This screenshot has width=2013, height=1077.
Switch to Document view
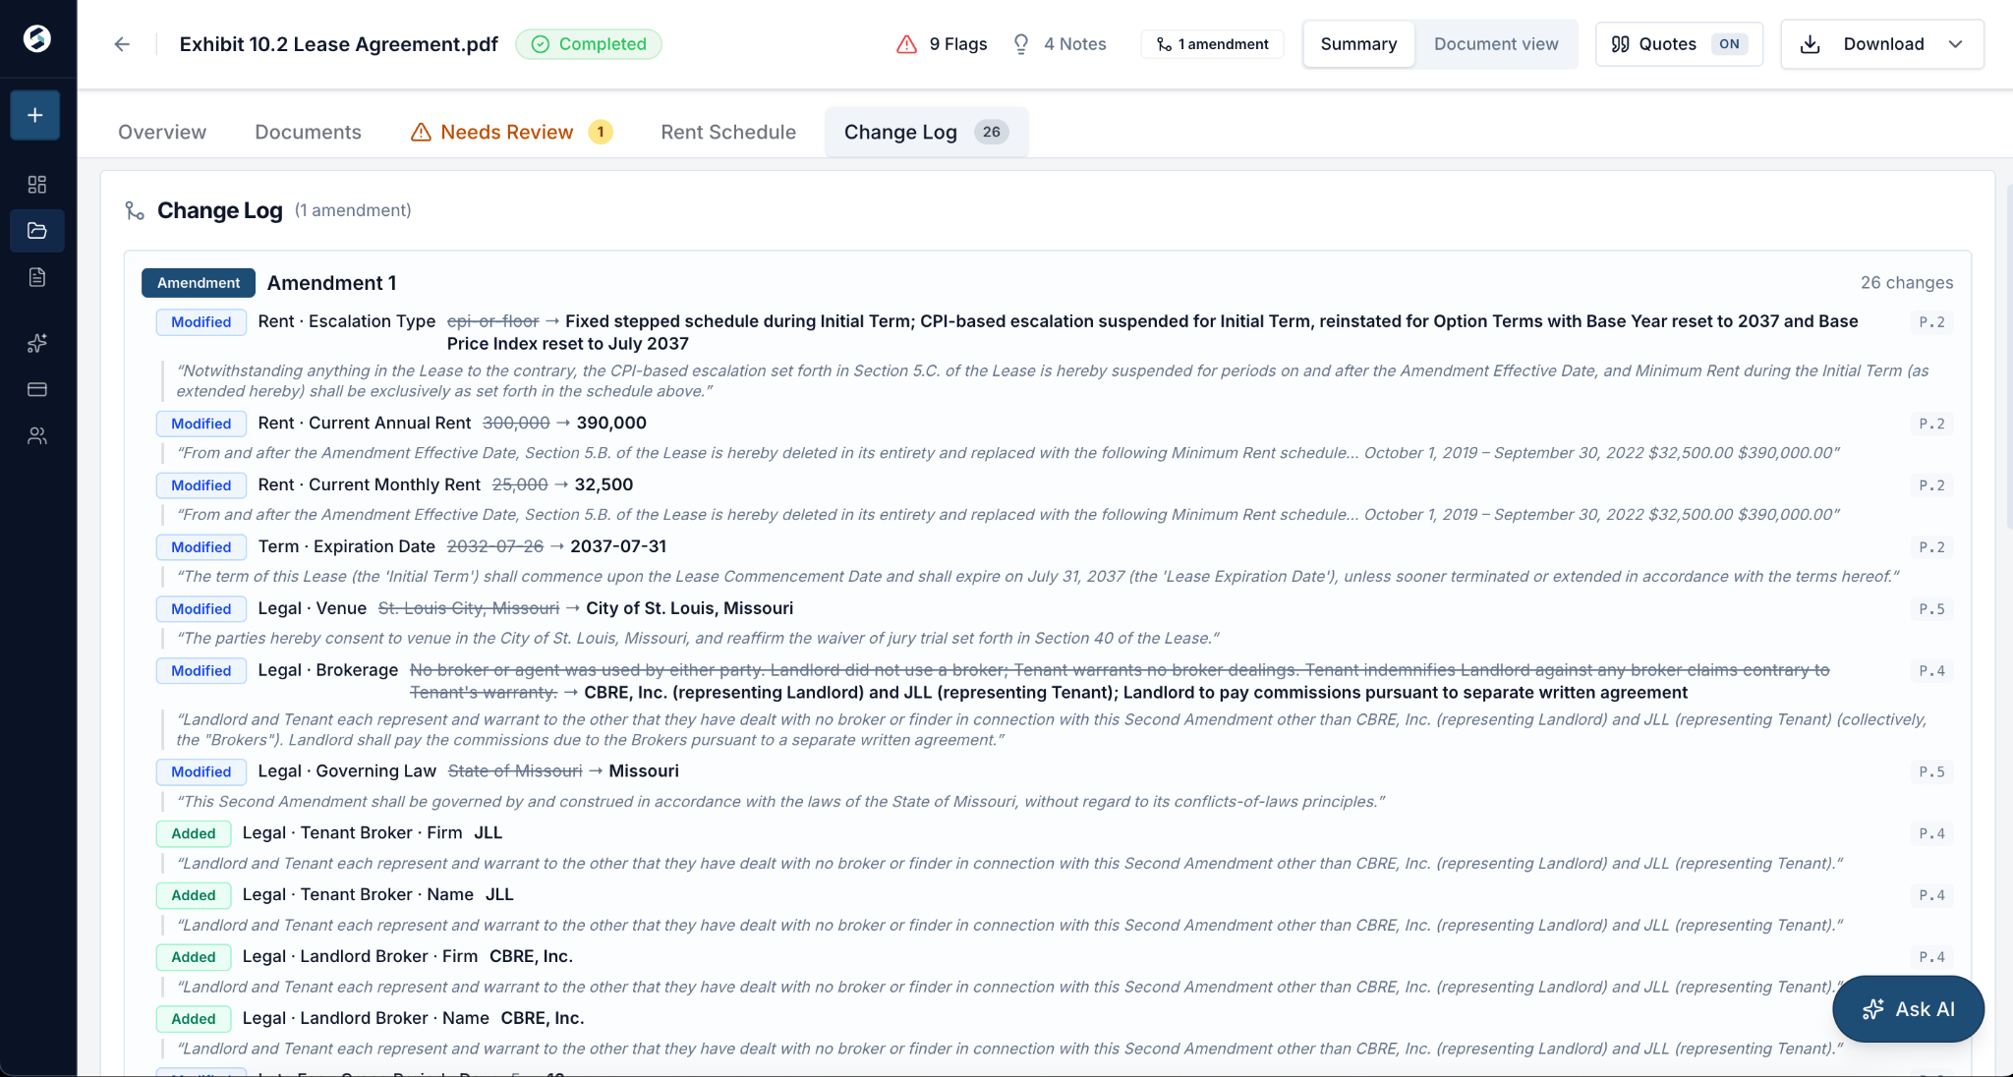(1496, 44)
